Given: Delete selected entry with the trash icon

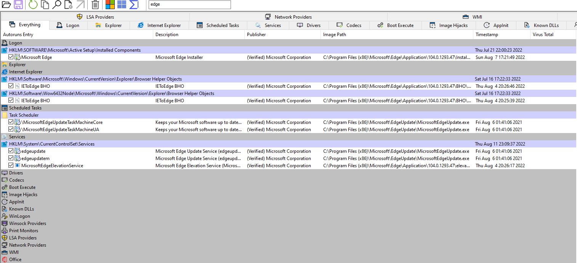Looking at the screenshot, I should coord(95,5).
